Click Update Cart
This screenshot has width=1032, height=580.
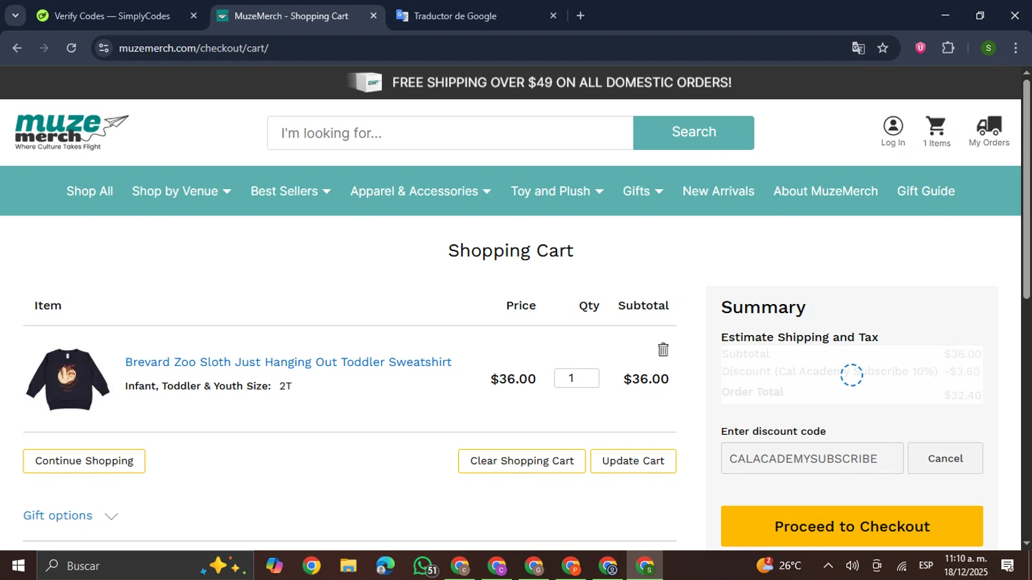pyautogui.click(x=633, y=461)
